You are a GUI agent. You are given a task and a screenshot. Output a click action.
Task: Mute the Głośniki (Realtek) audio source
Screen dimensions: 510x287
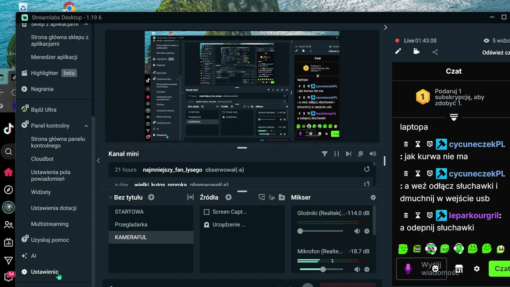[x=357, y=231]
